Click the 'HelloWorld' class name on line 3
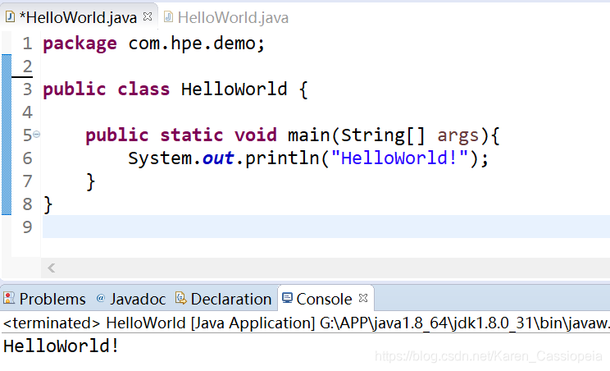Viewport: 610px width, 371px height. [x=234, y=89]
